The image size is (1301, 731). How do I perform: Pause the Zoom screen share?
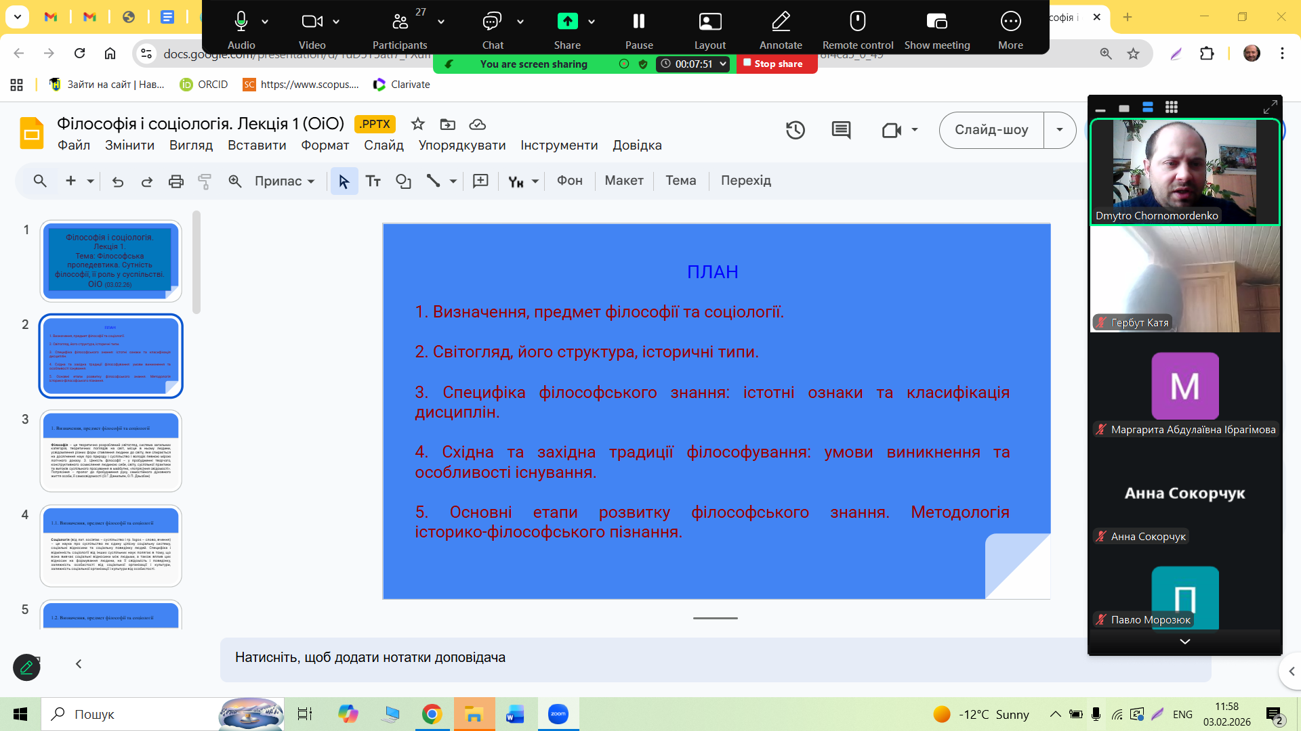pos(639,28)
